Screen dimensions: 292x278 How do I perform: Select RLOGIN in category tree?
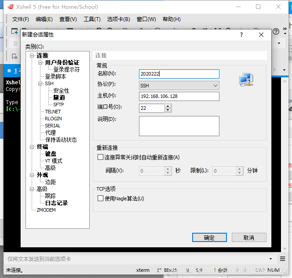[53, 119]
